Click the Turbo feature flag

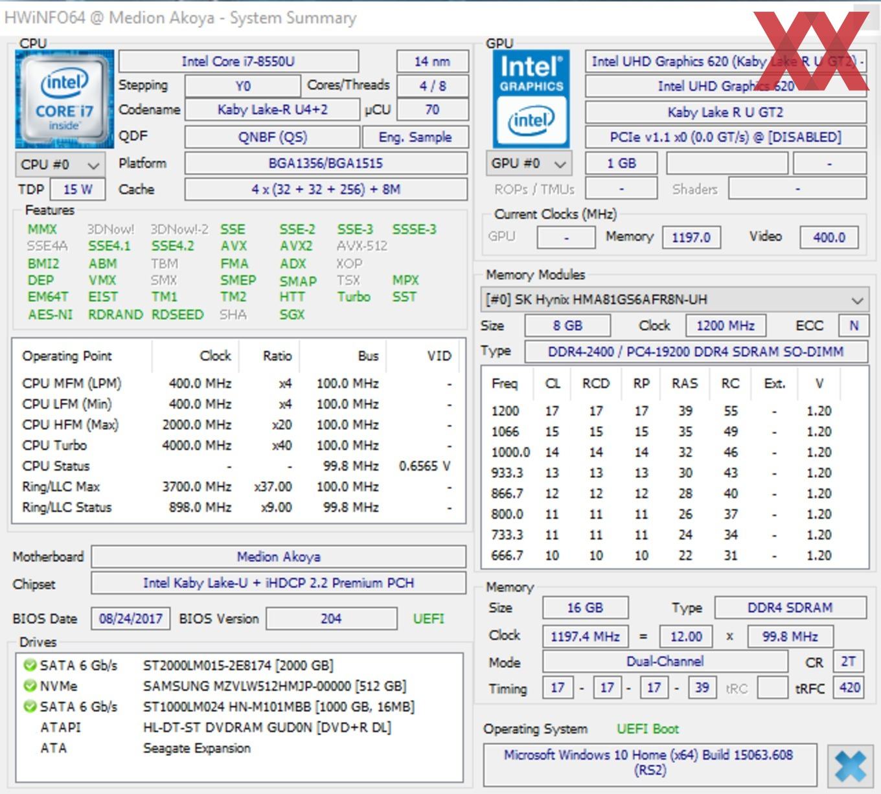pyautogui.click(x=354, y=297)
